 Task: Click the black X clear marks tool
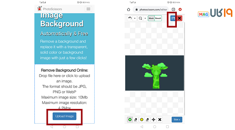pos(160,119)
